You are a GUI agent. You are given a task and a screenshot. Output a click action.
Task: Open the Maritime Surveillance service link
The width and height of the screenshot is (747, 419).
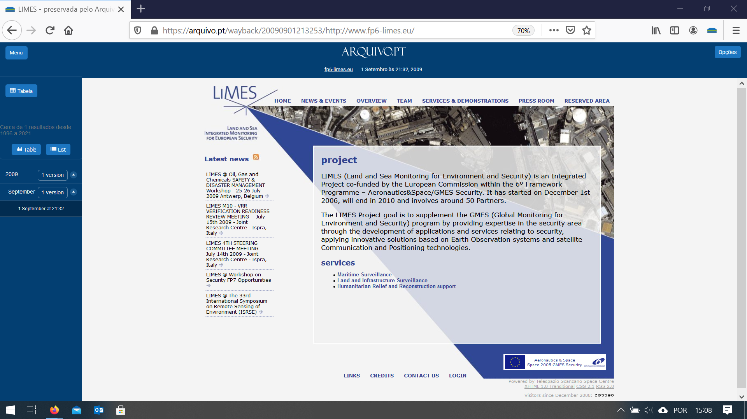(x=364, y=274)
